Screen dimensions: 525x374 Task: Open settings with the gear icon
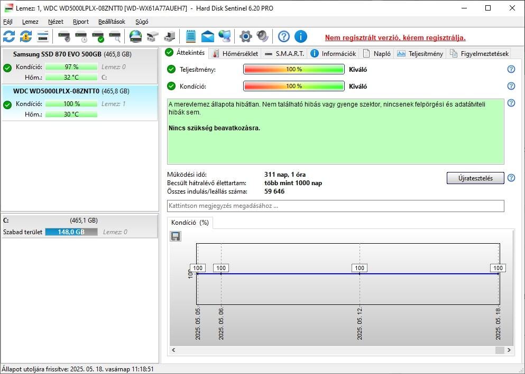click(x=245, y=36)
